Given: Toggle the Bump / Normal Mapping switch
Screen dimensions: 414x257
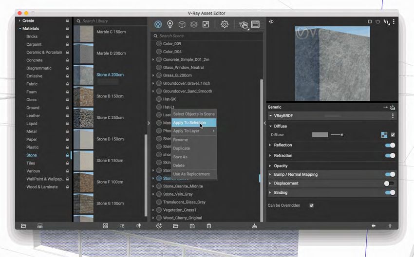Looking at the screenshot, I should 390,174.
